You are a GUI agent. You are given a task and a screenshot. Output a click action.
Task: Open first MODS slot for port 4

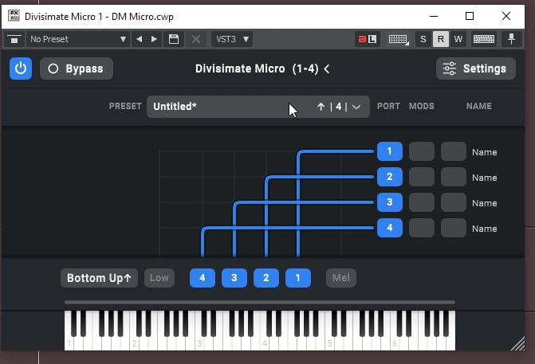click(x=422, y=228)
